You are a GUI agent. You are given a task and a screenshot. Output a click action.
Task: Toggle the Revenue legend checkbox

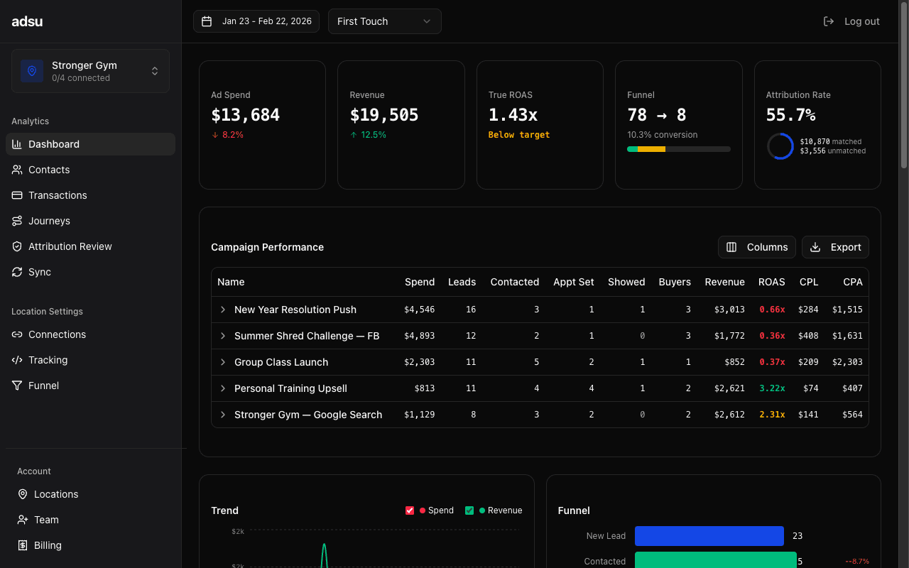pos(469,510)
